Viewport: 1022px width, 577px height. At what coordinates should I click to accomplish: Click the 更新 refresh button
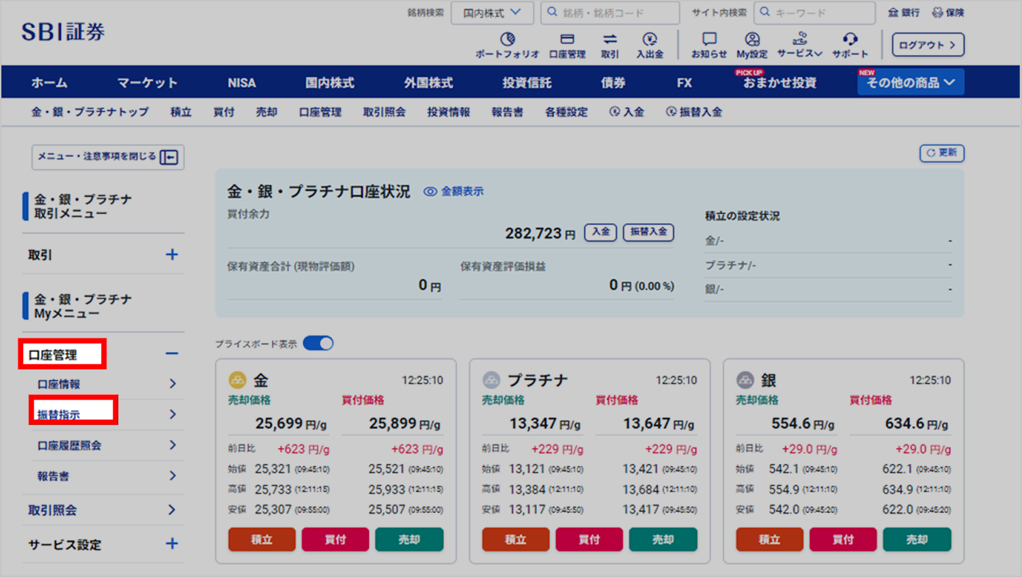941,153
